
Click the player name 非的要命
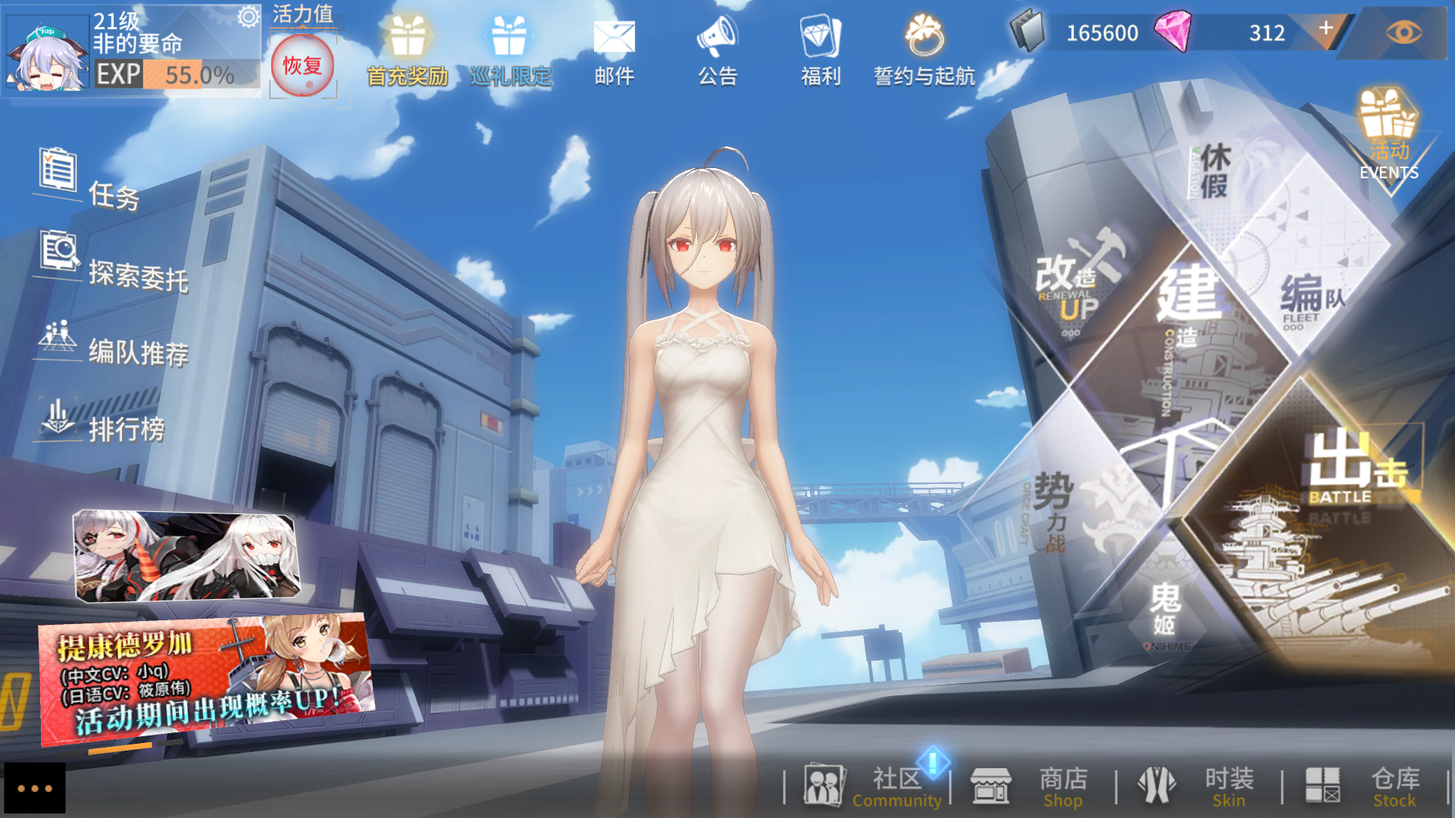click(138, 44)
